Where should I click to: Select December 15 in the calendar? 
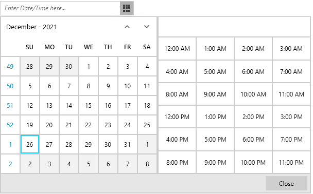pos(88,105)
